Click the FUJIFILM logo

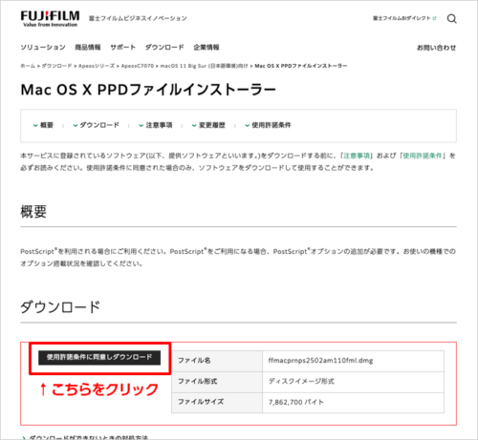point(50,19)
